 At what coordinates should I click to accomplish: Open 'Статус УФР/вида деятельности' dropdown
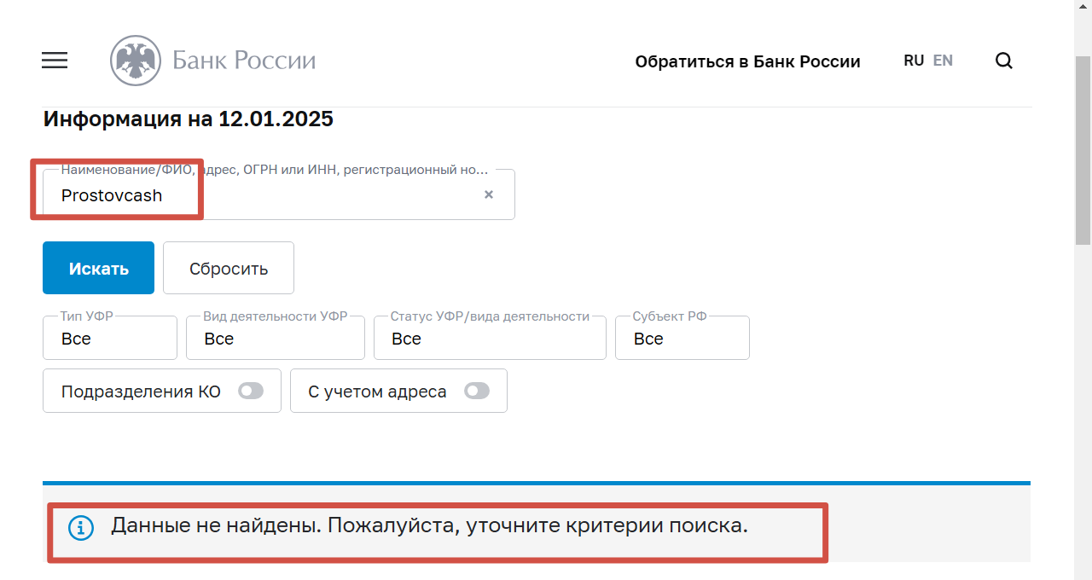(490, 338)
